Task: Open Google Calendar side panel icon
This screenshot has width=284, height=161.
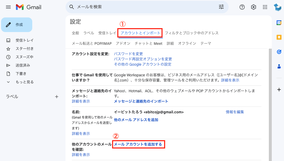Action: [279, 23]
